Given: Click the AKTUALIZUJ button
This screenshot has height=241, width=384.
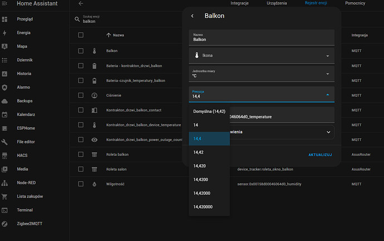Looking at the screenshot, I should (x=320, y=155).
